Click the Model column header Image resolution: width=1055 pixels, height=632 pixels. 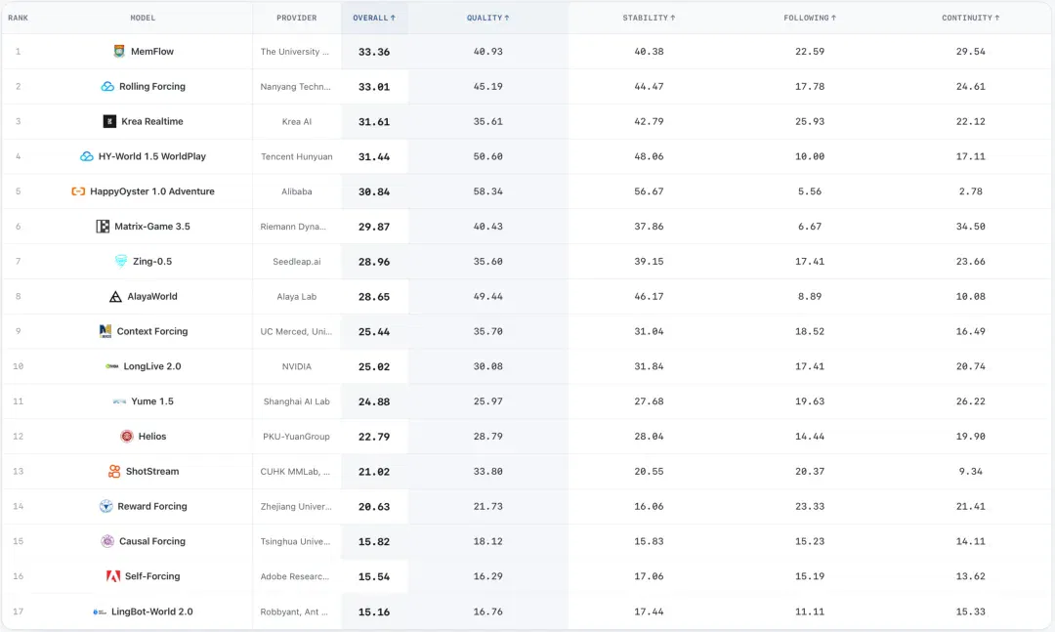click(143, 18)
